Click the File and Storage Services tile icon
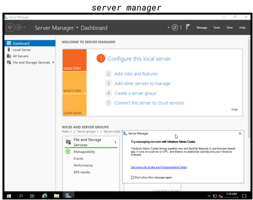Viewport: 253px width, 200px height. (68, 142)
